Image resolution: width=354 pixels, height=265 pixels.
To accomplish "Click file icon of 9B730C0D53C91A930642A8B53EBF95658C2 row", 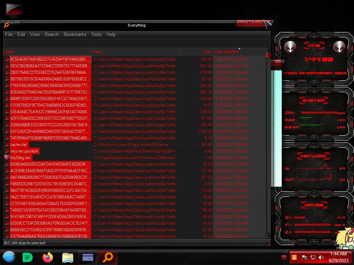I will click(7, 79).
